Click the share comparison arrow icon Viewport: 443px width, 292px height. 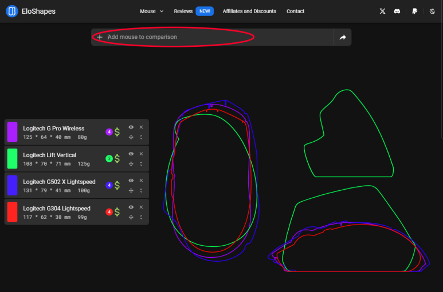342,37
